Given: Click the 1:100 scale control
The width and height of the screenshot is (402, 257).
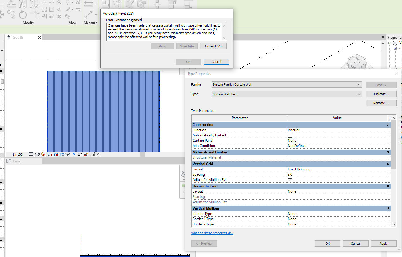Looking at the screenshot, I should [x=17, y=154].
